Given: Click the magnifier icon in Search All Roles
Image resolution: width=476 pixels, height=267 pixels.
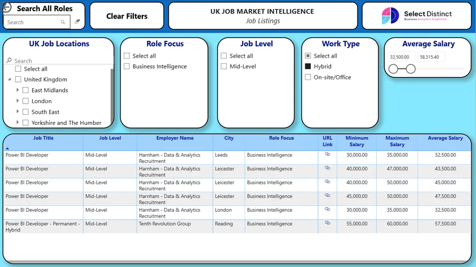Looking at the screenshot, I should point(63,22).
